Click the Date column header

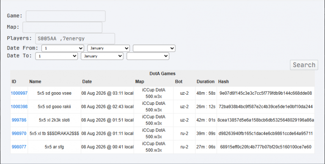tap(87, 82)
